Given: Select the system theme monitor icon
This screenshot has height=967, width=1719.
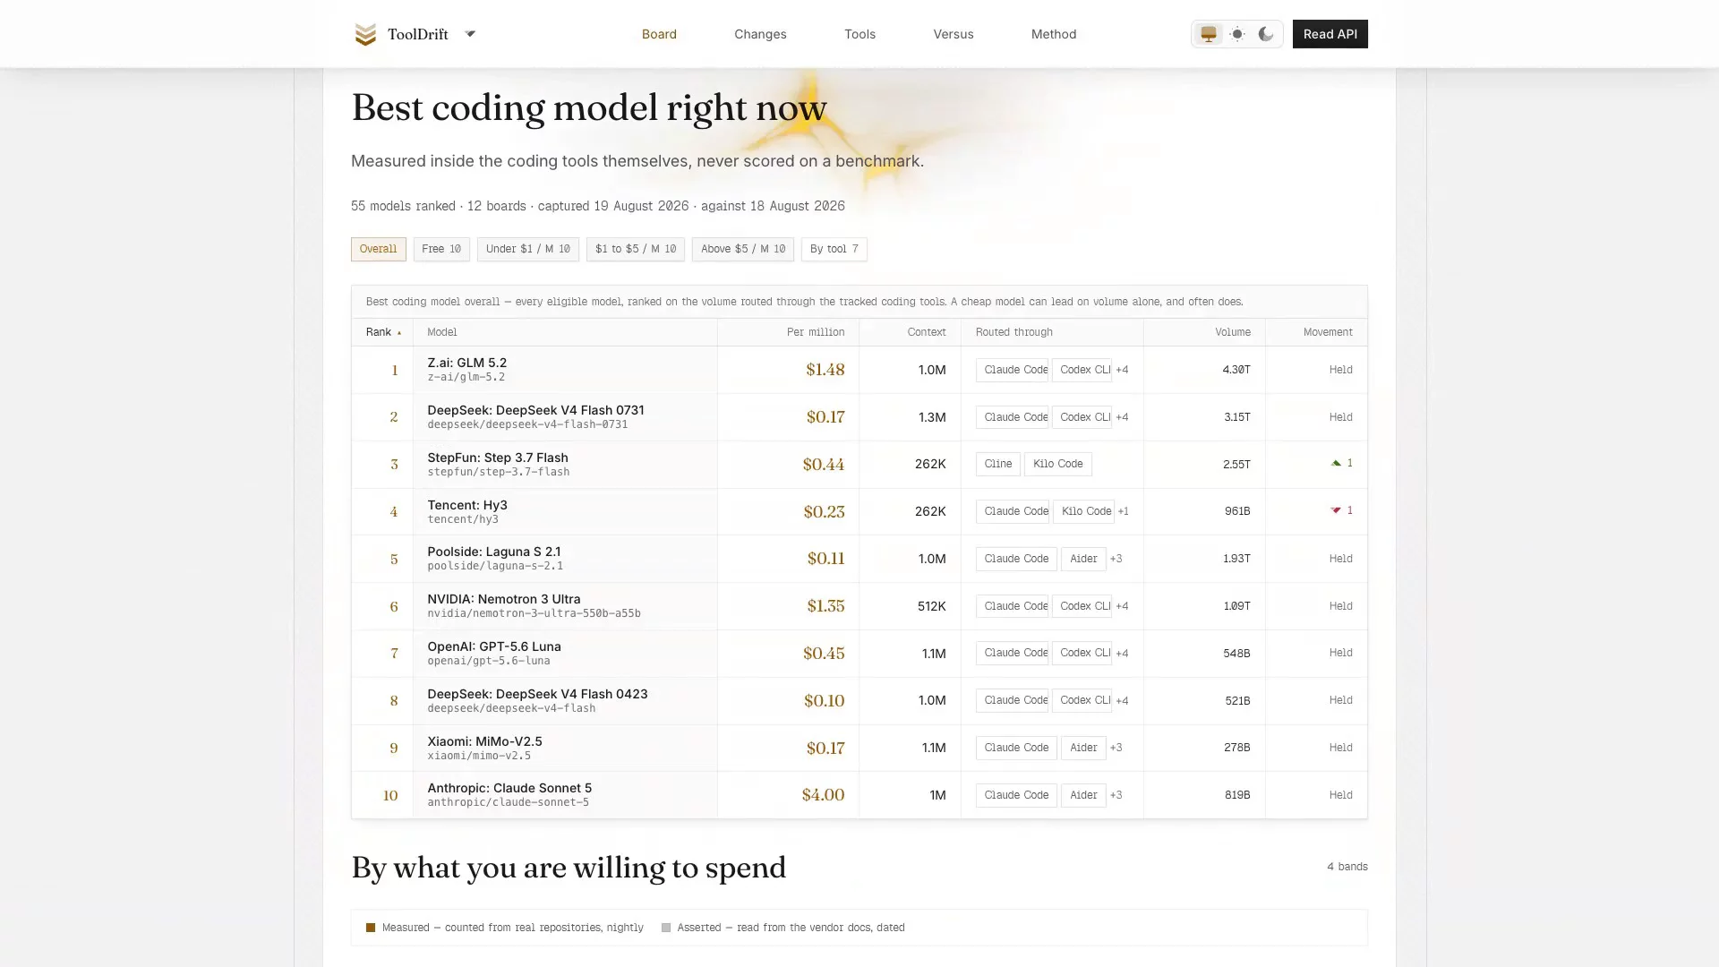Looking at the screenshot, I should [x=1209, y=34].
